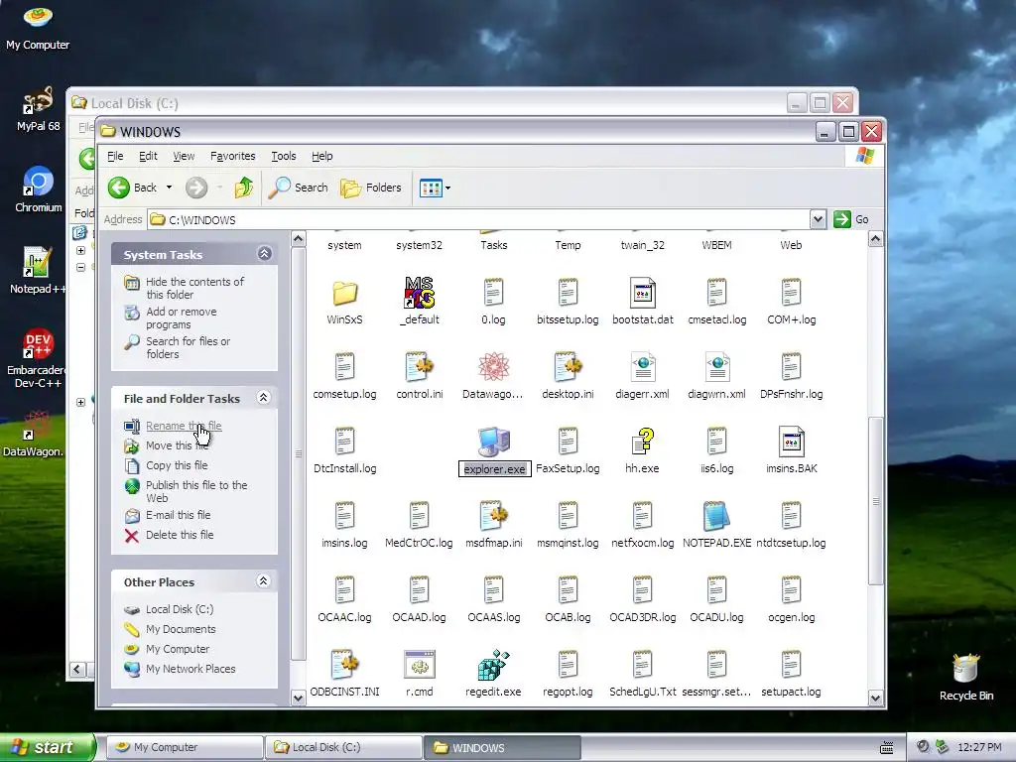
Task: Click Rename this file link
Action: pos(184,426)
